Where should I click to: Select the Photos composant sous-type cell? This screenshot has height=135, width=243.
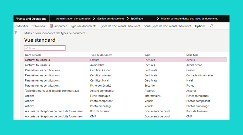198,101
